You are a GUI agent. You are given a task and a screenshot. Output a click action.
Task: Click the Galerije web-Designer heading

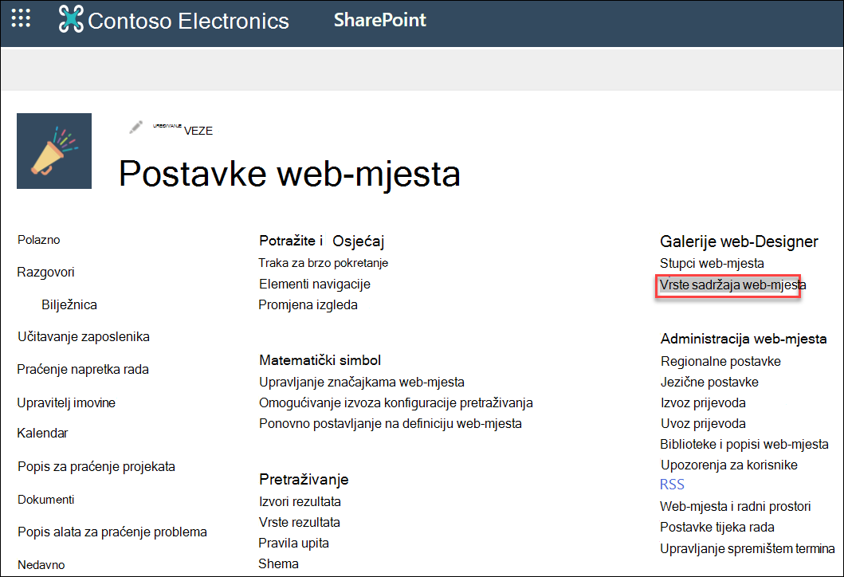coord(739,241)
